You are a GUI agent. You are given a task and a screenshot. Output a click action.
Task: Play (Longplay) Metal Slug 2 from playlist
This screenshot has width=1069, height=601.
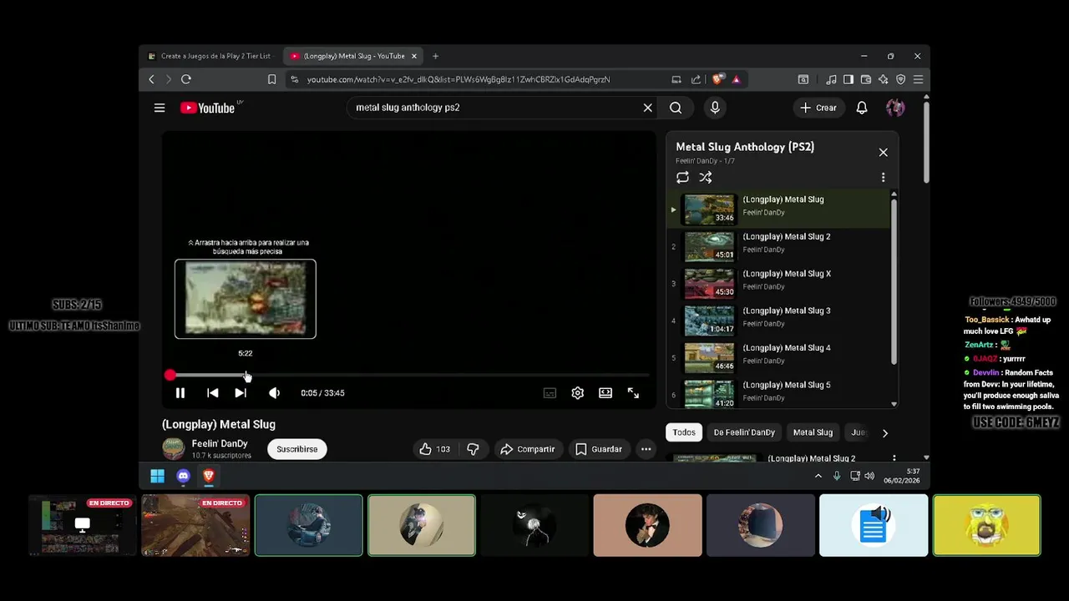click(778, 246)
